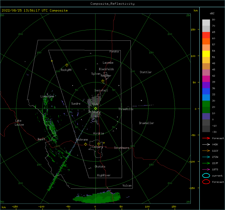The width and height of the screenshot is (225, 210).
Task: Click the green 22JP arrow icon
Action: pyautogui.click(x=206, y=163)
